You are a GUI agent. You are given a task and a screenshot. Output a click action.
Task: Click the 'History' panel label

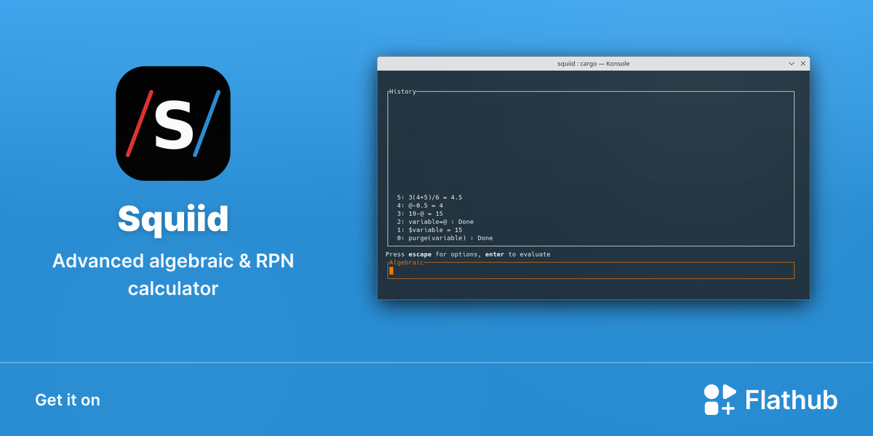coord(402,92)
